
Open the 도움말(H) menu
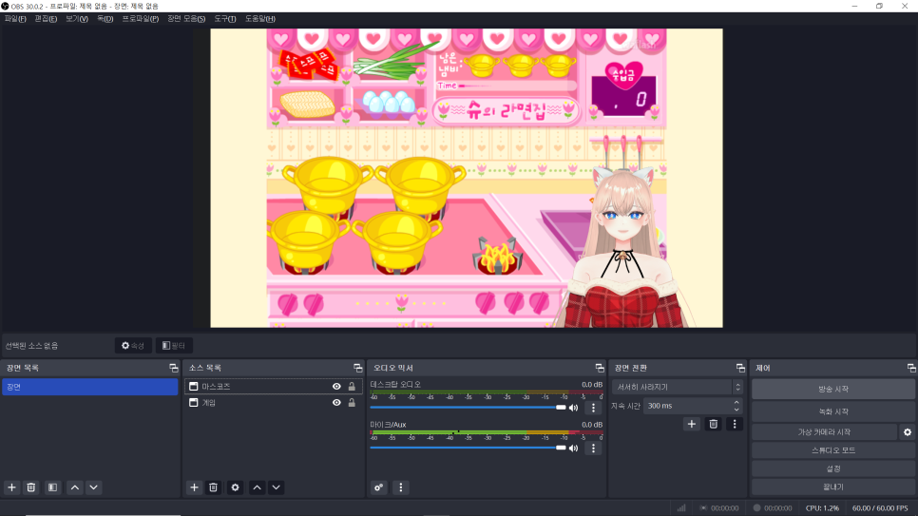click(260, 19)
